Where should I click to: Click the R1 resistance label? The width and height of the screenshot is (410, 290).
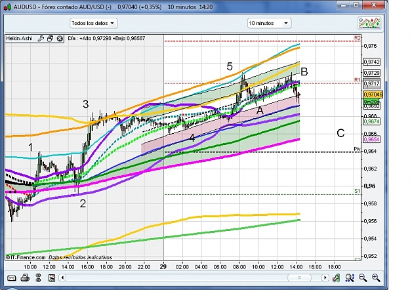point(357,80)
